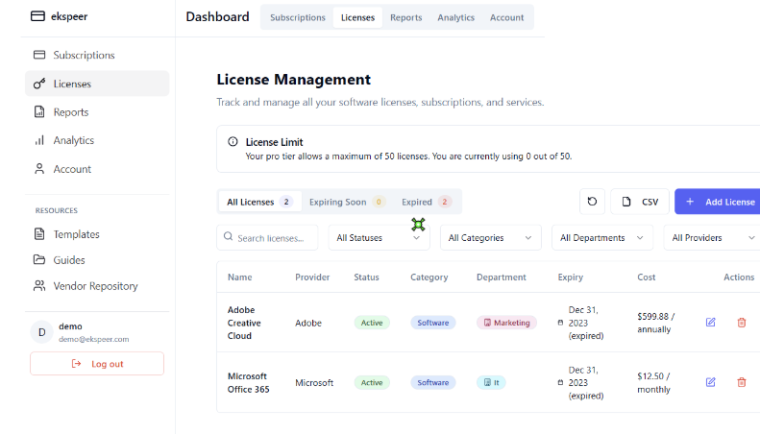
Task: Click the ekspeer logo icon
Action: coord(37,16)
